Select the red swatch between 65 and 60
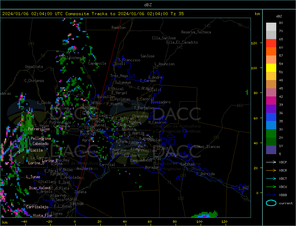The image size is (296, 226). [x=271, y=43]
